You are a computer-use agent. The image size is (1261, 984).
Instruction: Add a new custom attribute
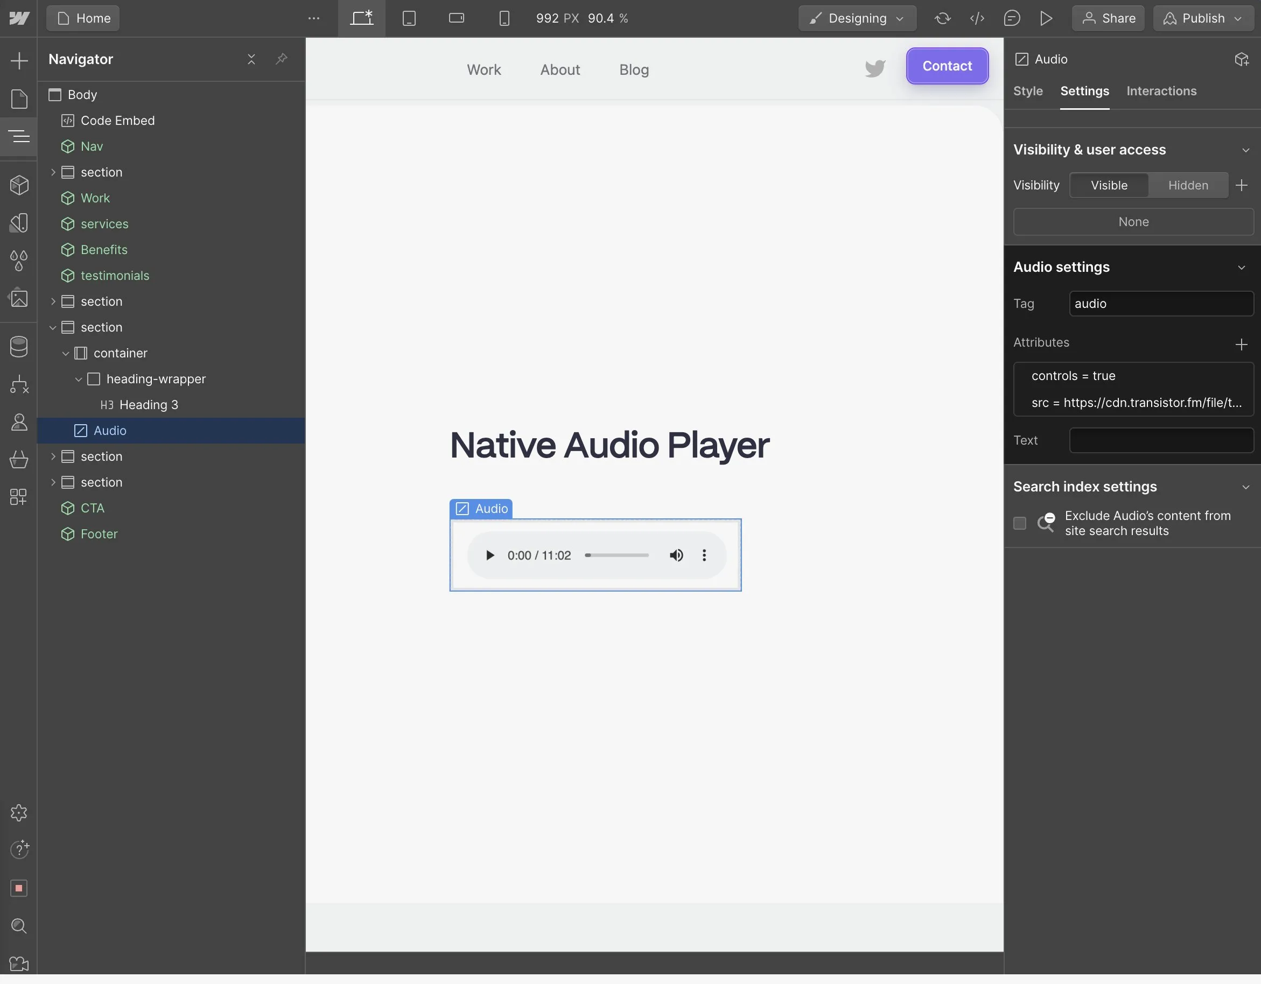coord(1242,345)
